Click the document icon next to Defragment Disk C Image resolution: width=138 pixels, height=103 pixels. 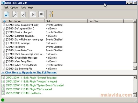point(4,28)
